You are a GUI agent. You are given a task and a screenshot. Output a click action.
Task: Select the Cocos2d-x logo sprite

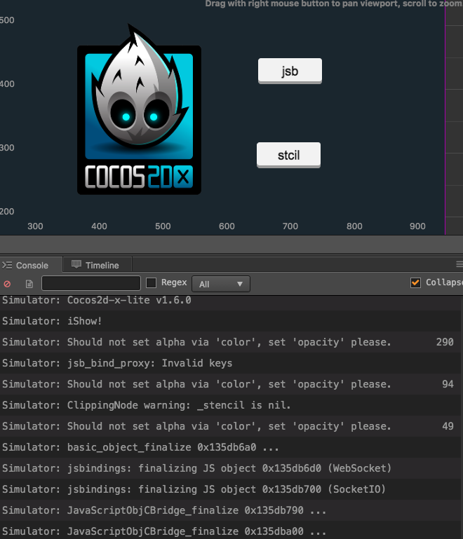pyautogui.click(x=139, y=109)
